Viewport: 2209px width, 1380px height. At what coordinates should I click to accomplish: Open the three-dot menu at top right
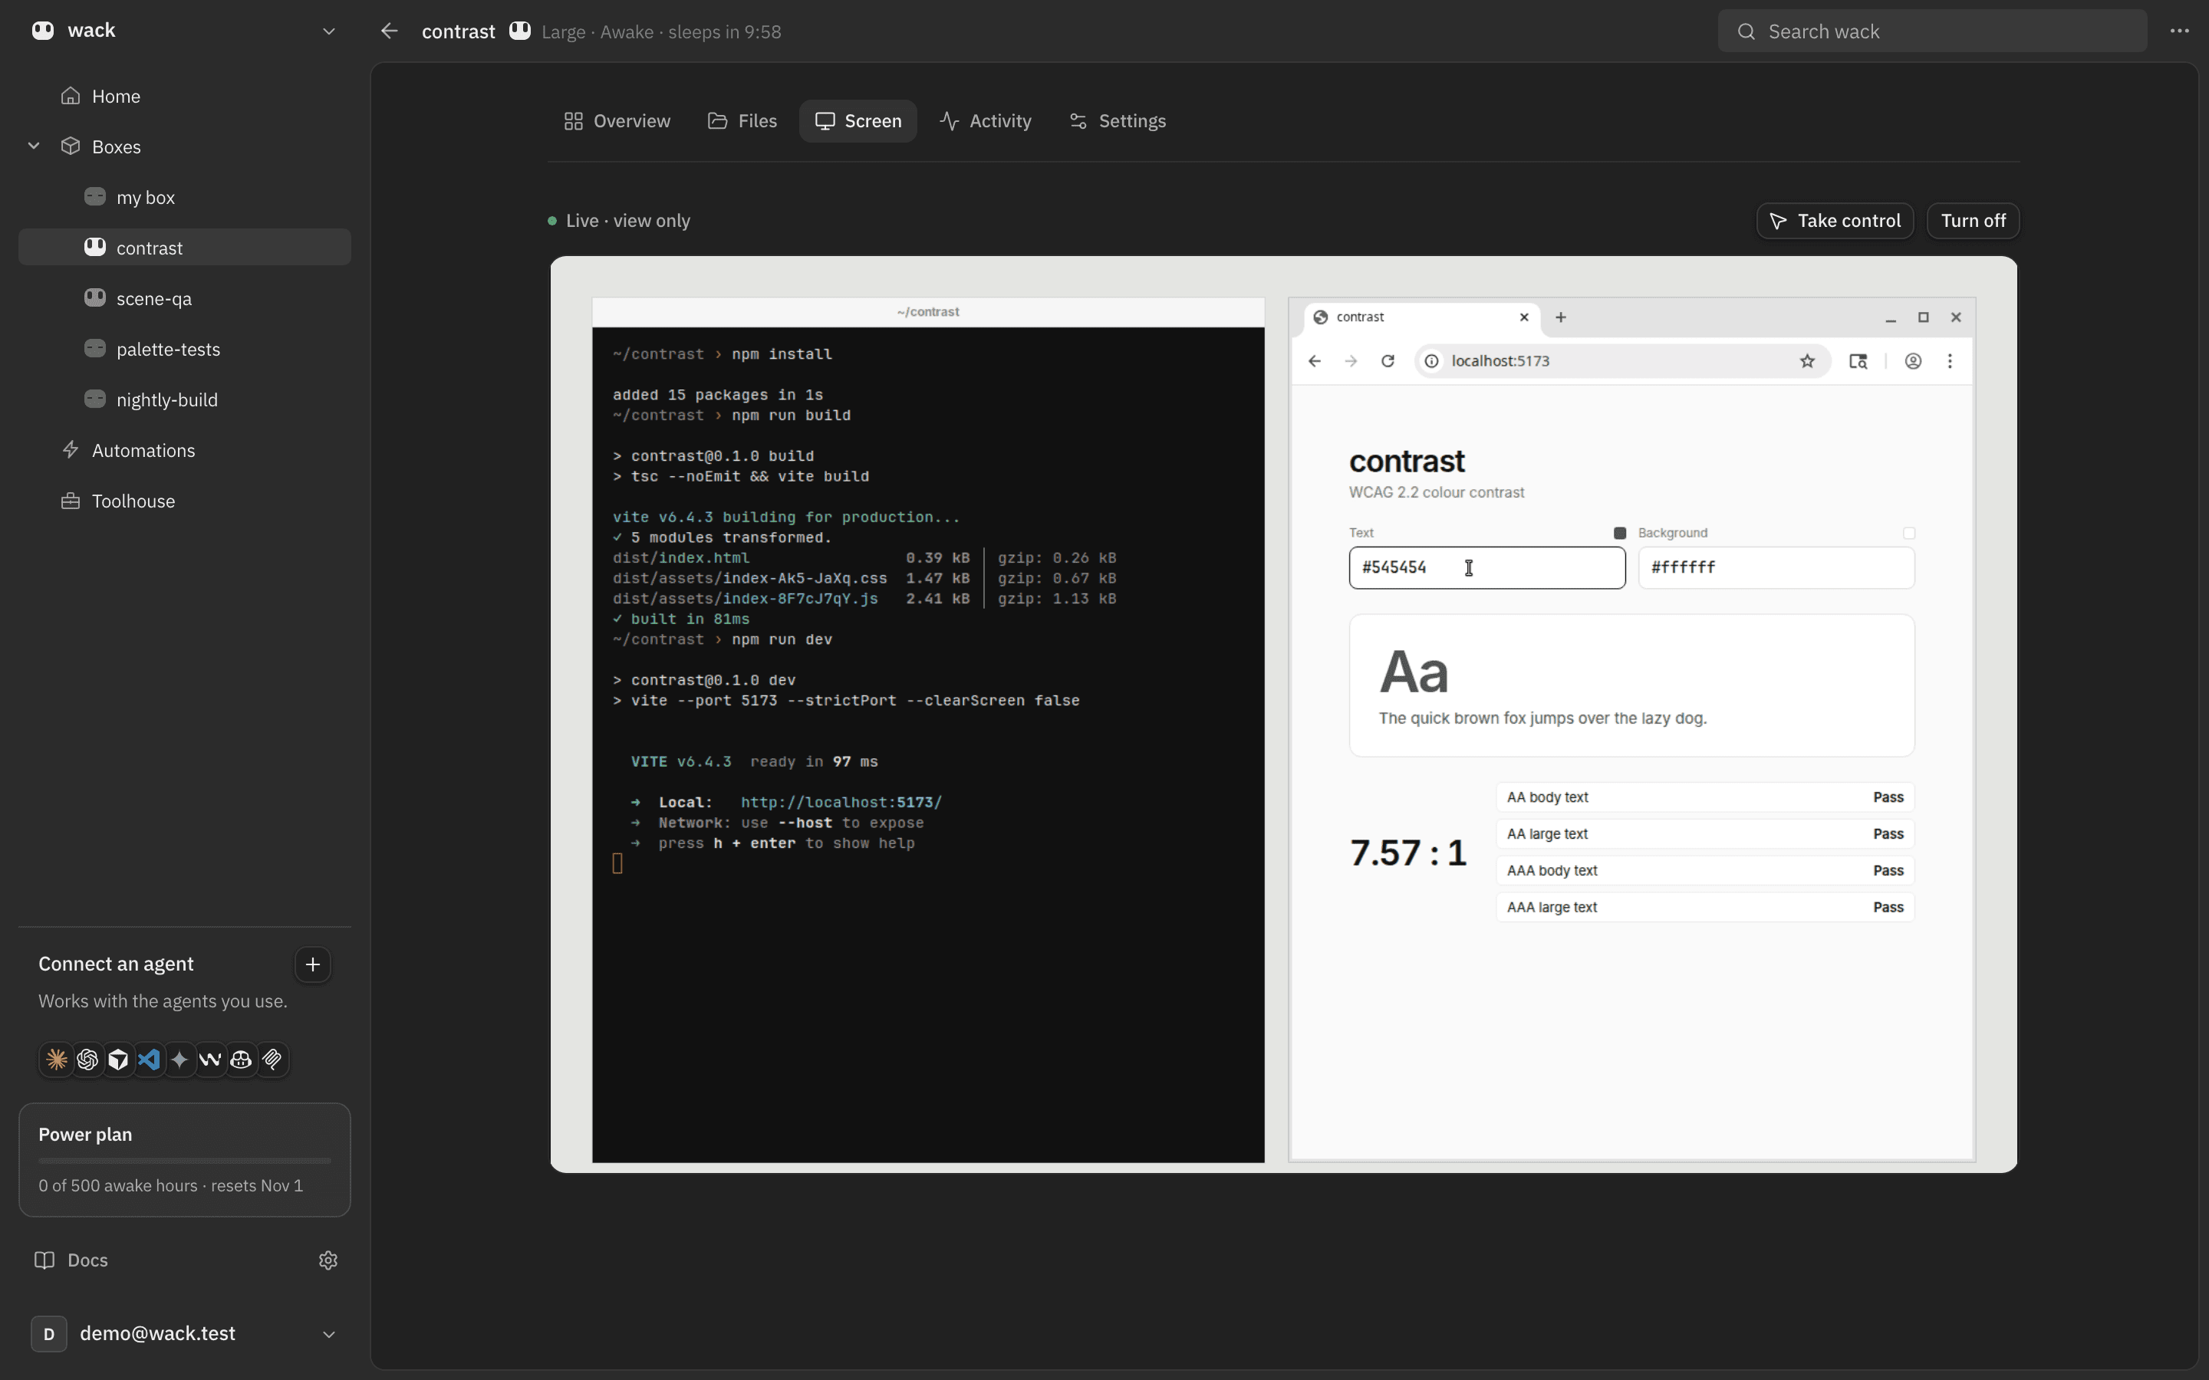point(2179,31)
